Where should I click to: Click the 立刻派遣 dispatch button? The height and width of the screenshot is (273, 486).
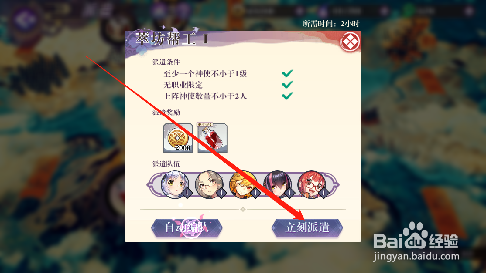[307, 227]
